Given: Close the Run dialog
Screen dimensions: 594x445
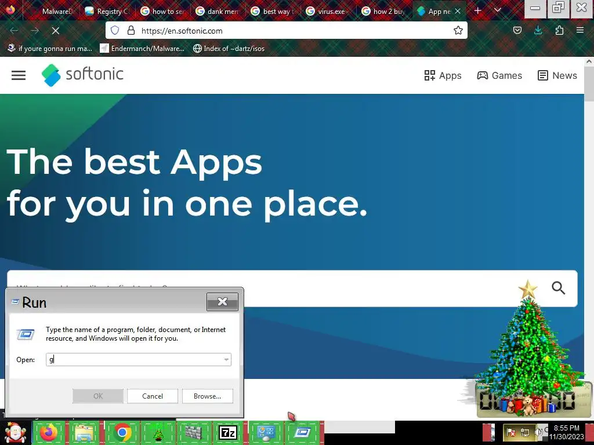Looking at the screenshot, I should point(222,301).
